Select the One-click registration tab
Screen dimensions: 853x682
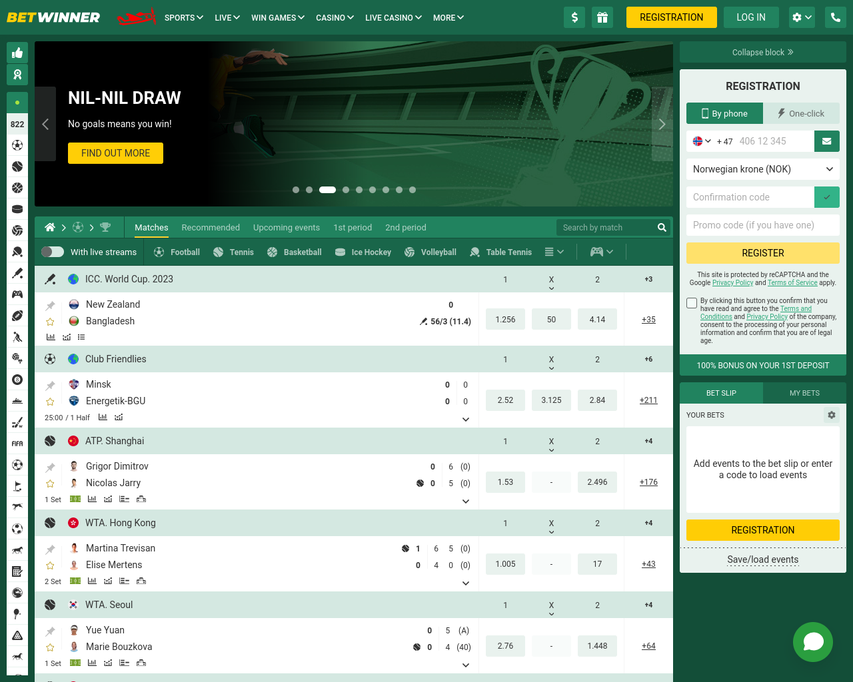(x=802, y=113)
